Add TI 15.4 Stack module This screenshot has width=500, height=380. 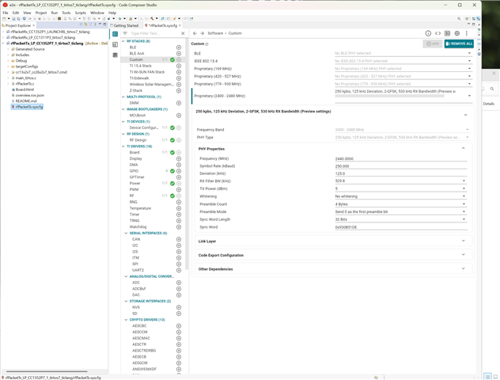pos(179,66)
